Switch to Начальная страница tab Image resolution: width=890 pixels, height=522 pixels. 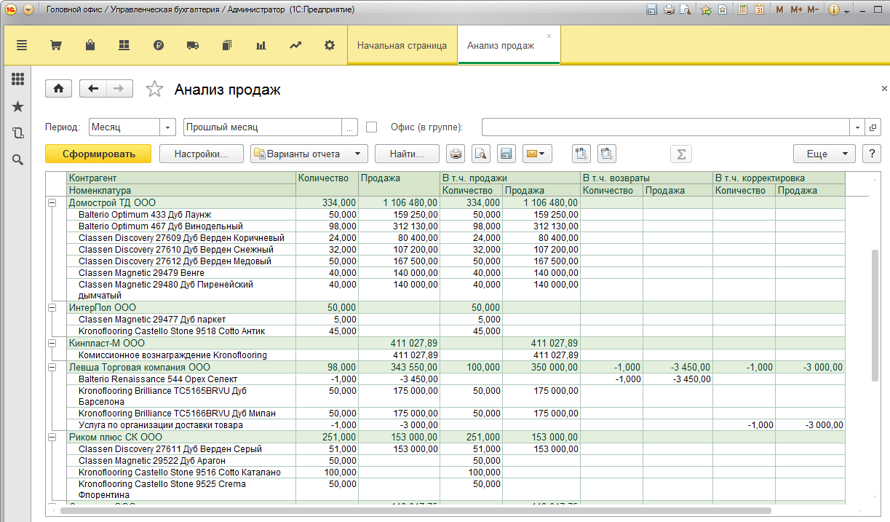click(402, 45)
